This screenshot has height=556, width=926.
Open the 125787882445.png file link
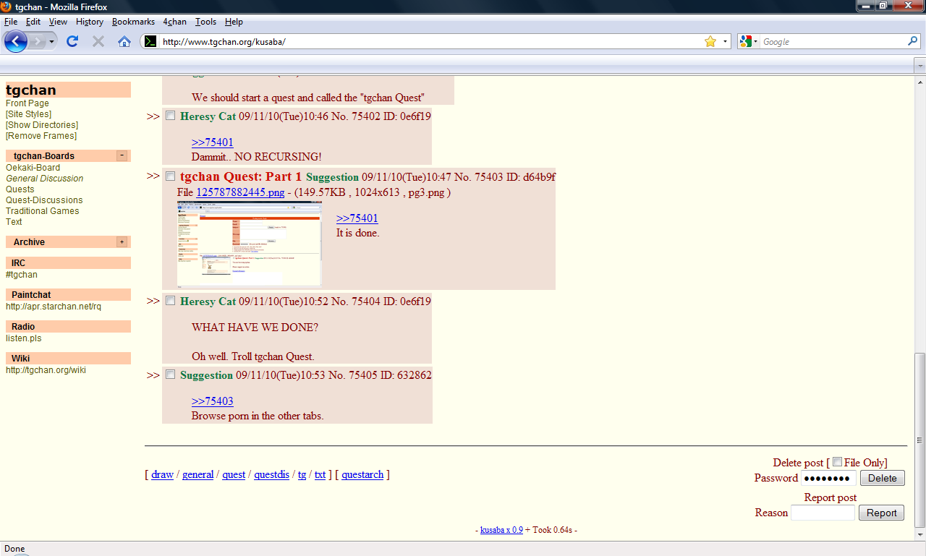tap(240, 192)
